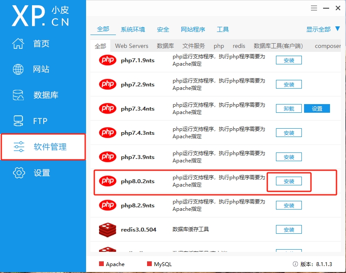346x273 pixels.
Task: Click the php icon for php8.2.9nts
Action: point(107,205)
